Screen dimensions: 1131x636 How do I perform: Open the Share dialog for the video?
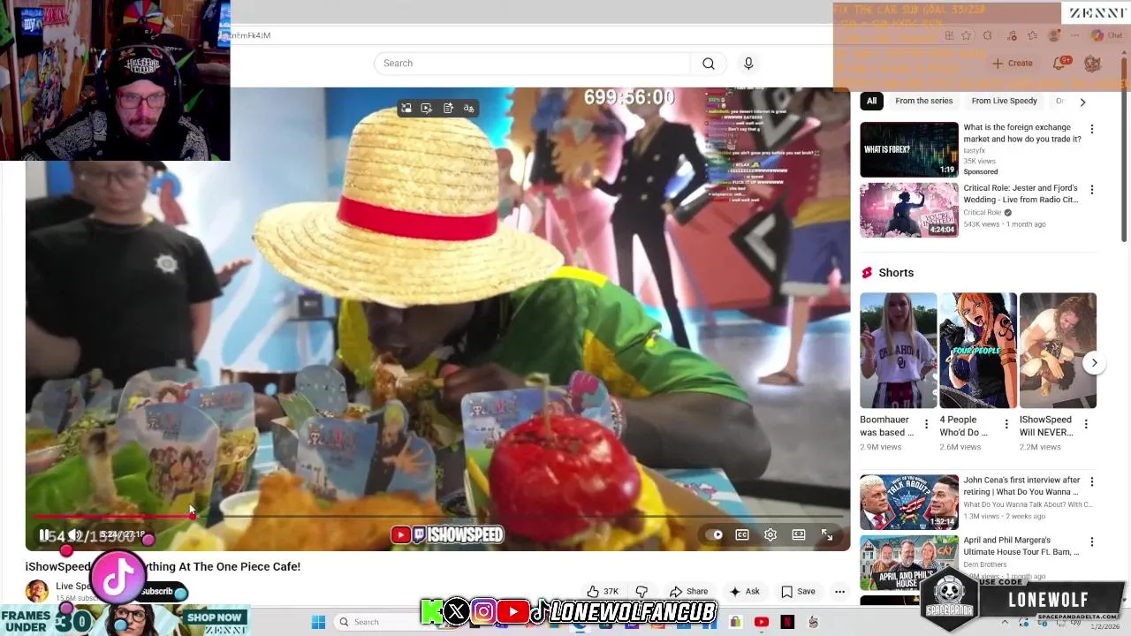pyautogui.click(x=688, y=592)
